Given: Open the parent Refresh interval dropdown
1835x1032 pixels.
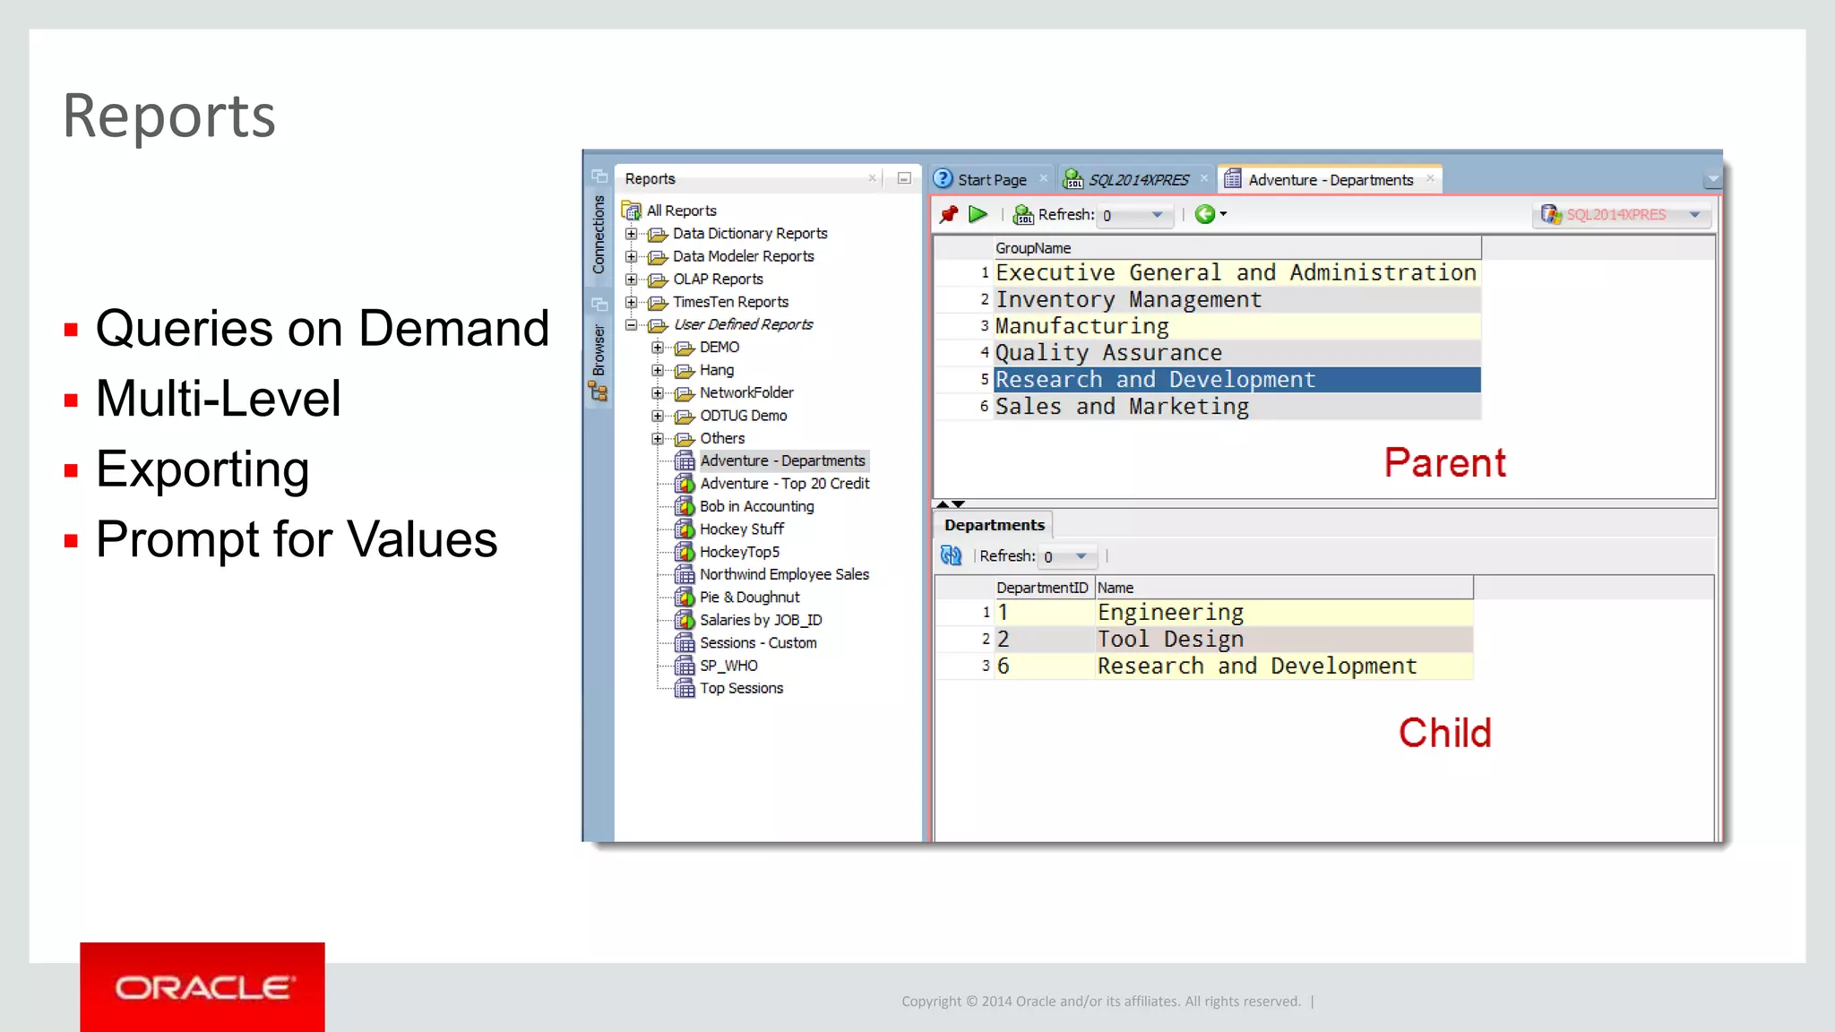Looking at the screenshot, I should [1158, 215].
